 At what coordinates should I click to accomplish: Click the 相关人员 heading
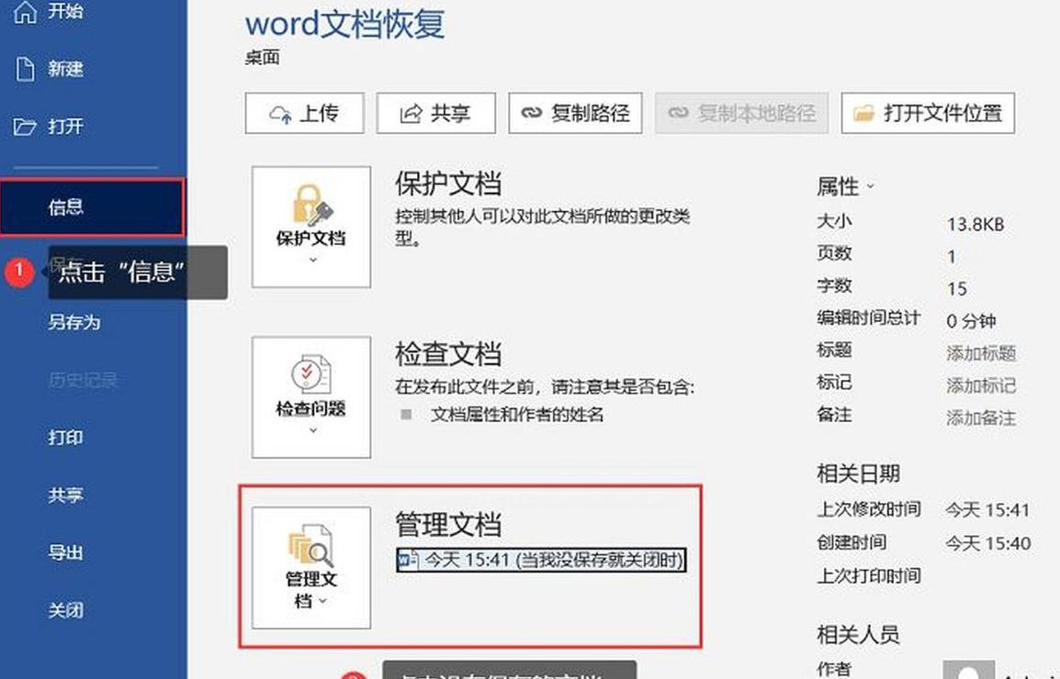pos(858,634)
